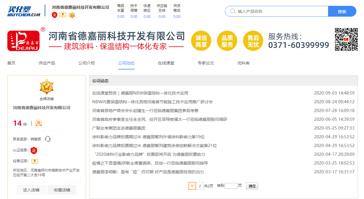Click the date 2020-09-03 14:48:59

pos(334,93)
